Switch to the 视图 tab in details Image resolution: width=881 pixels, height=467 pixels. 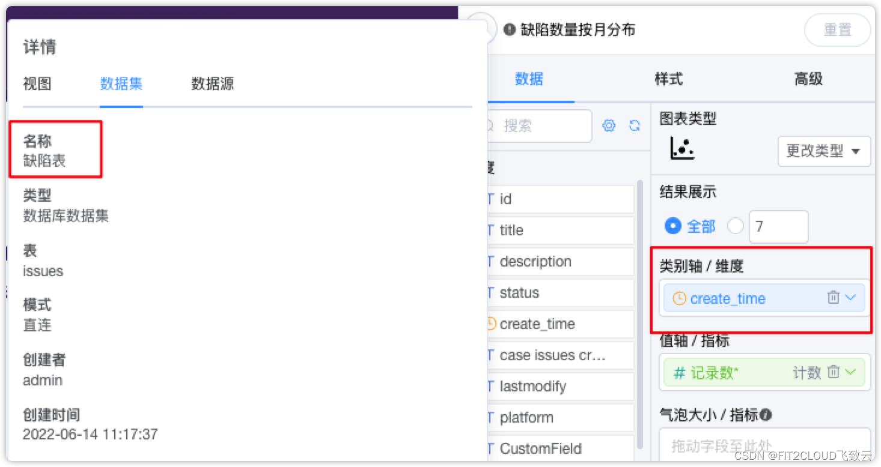tap(37, 83)
